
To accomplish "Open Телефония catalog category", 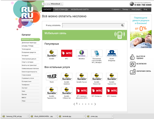I will tap(25, 85).
